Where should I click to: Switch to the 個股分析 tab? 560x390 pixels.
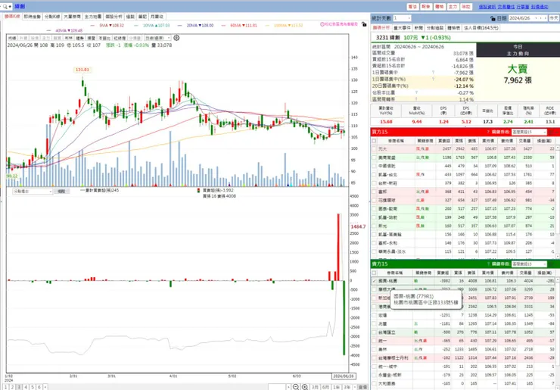pos(114,17)
